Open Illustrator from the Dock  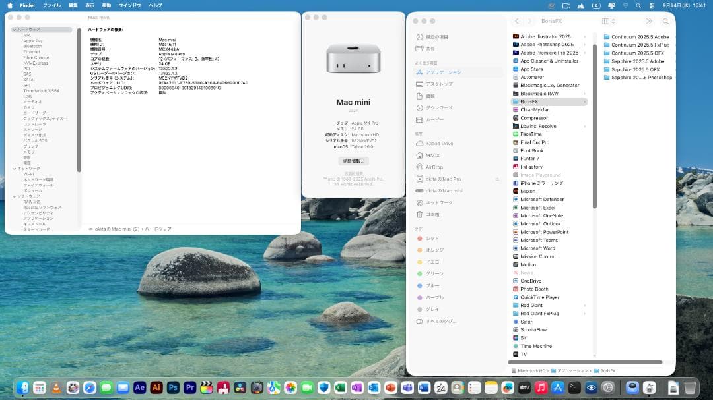(157, 387)
